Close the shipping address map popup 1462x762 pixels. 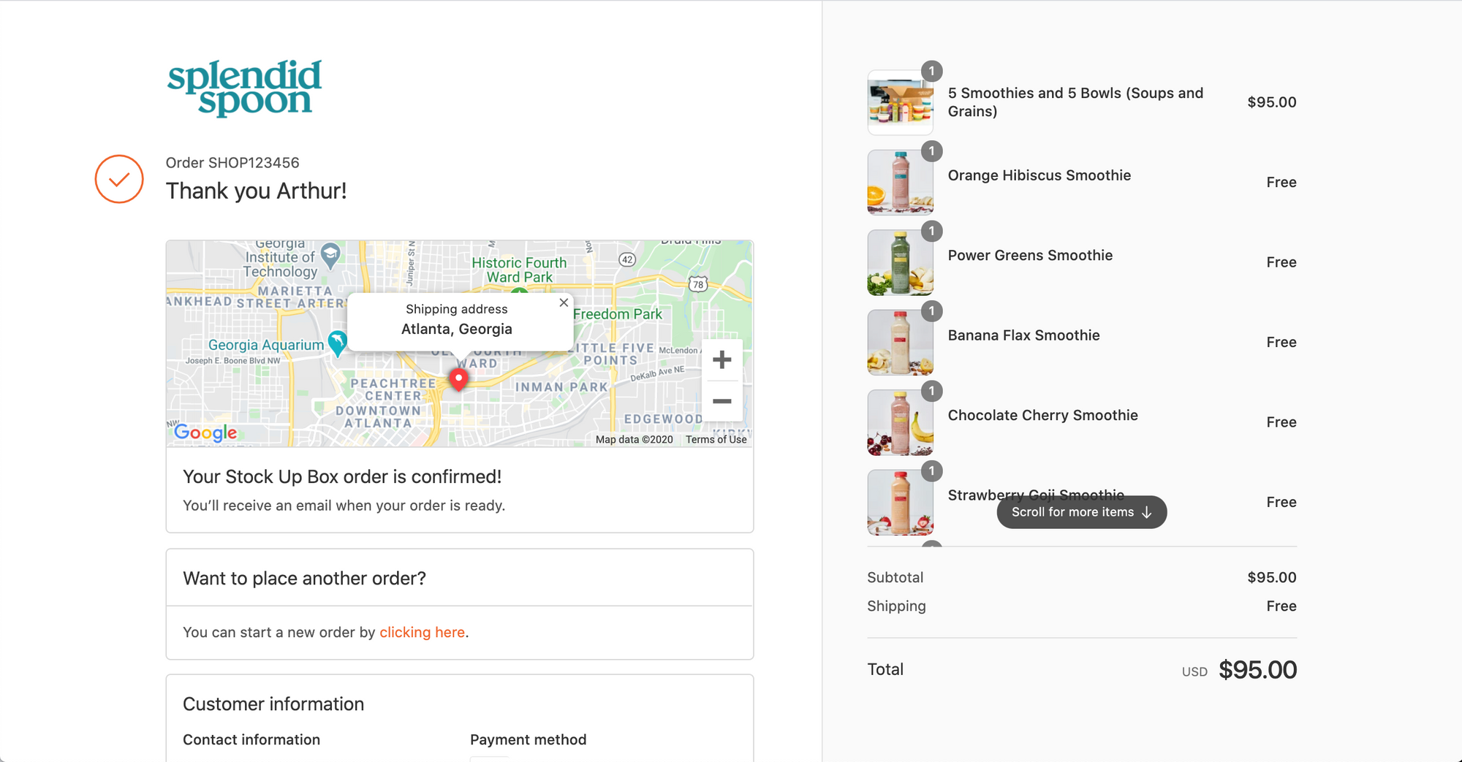coord(563,302)
